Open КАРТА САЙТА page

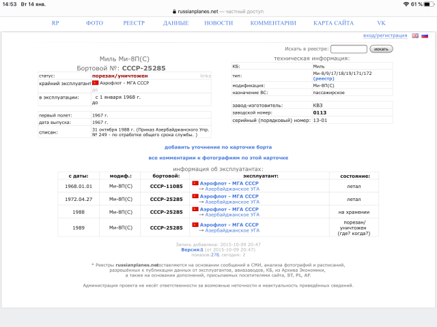click(x=333, y=23)
